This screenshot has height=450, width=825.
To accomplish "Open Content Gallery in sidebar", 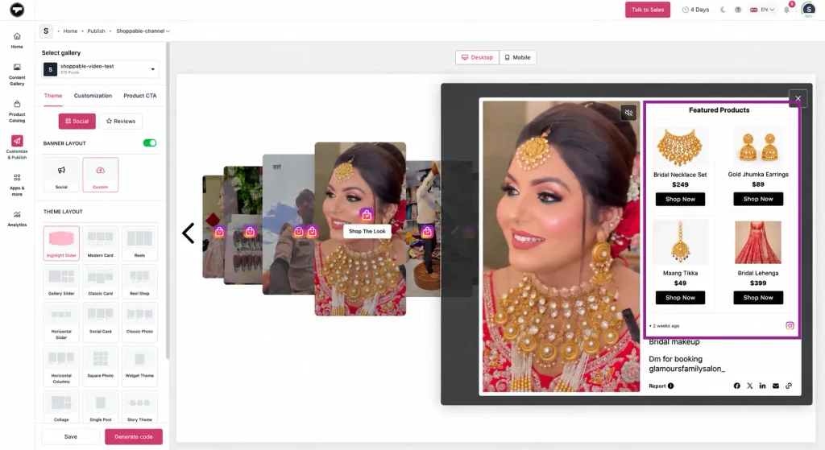I will coord(17,75).
